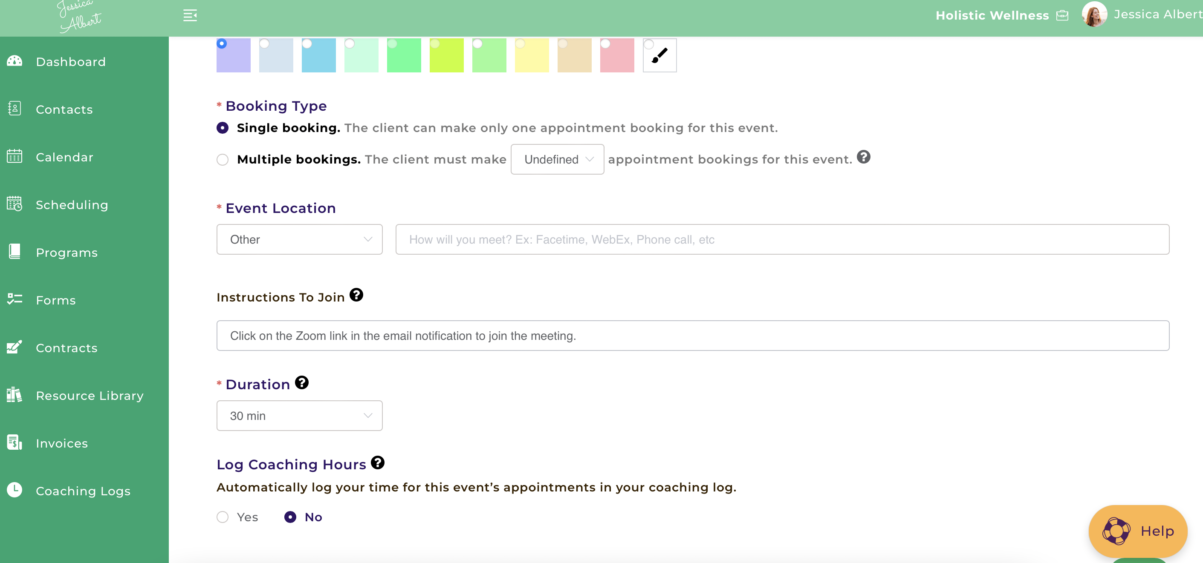
Task: Click the Coaching Logs clock icon
Action: tap(14, 490)
